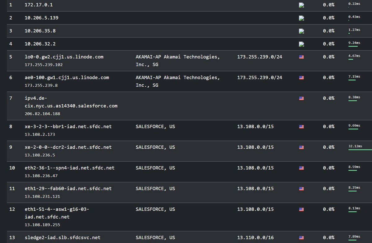Click the latency bar under 32.12ms

pos(360,150)
